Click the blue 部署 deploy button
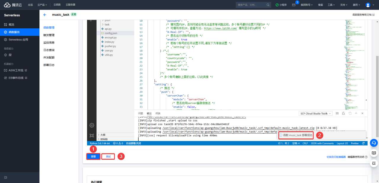The width and height of the screenshot is (379, 183). coord(93,156)
